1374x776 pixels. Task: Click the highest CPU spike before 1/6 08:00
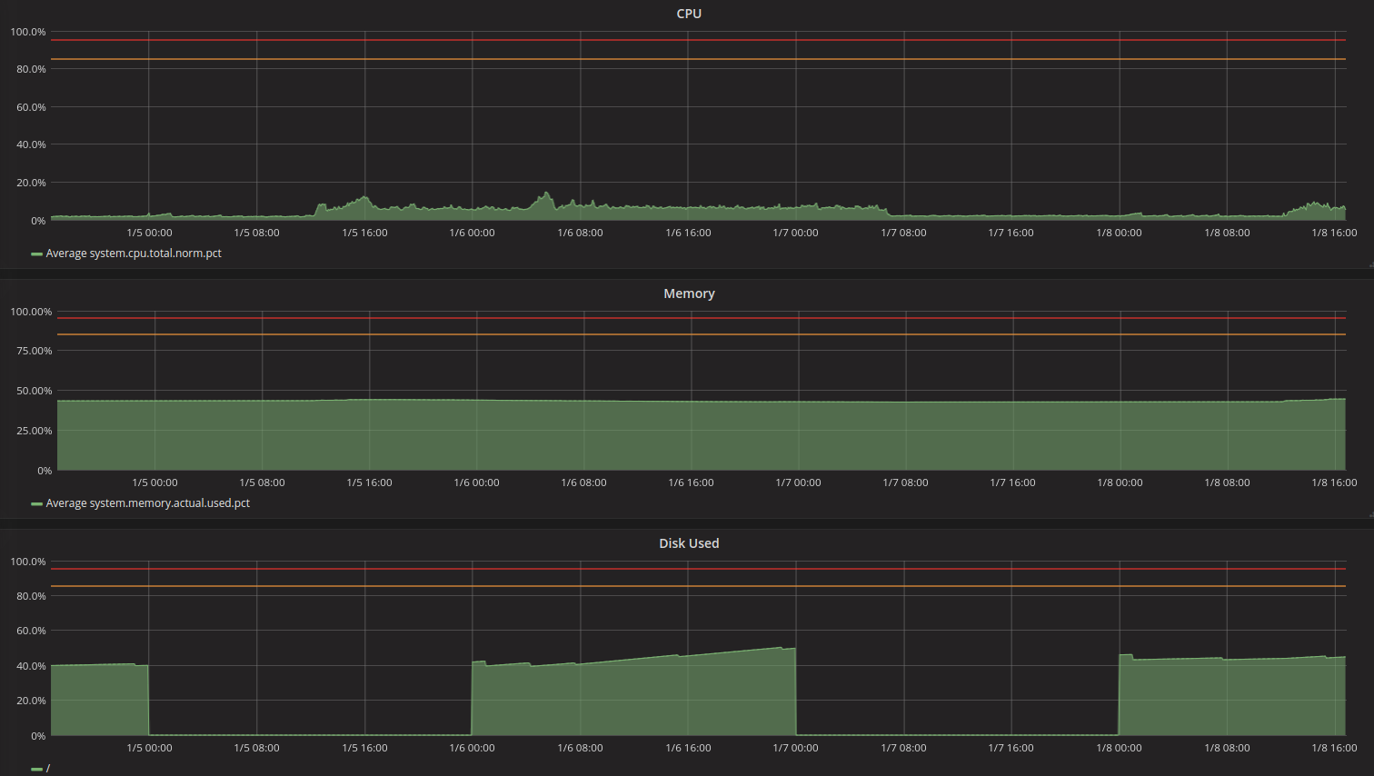coord(546,194)
